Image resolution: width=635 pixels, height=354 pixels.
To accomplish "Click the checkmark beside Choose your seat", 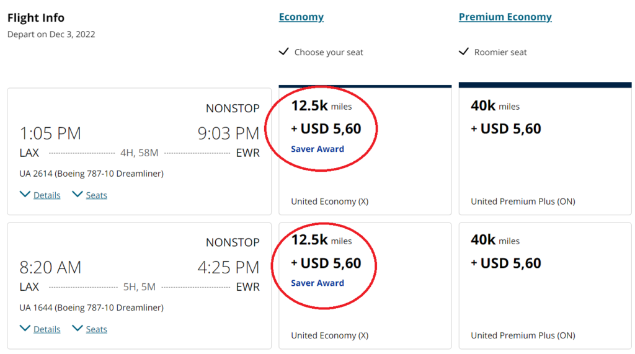I will 284,51.
